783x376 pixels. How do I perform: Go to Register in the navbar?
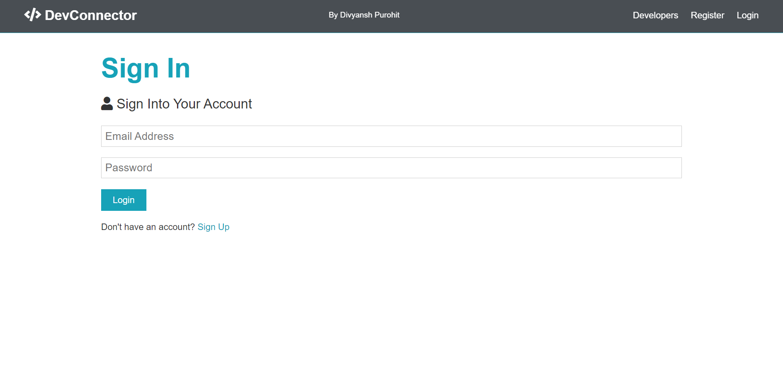click(x=707, y=15)
